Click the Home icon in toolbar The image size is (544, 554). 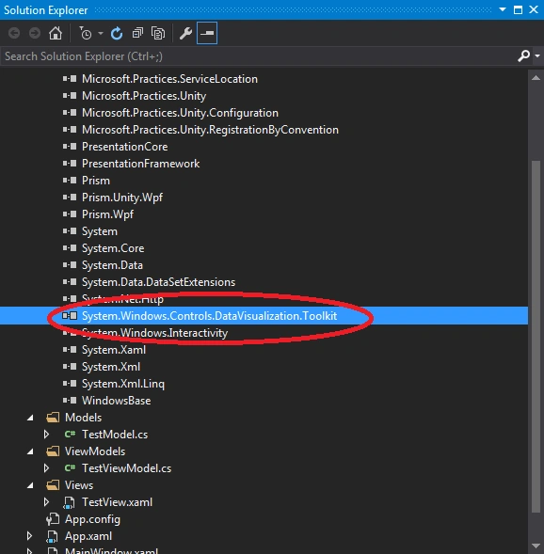[x=56, y=34]
